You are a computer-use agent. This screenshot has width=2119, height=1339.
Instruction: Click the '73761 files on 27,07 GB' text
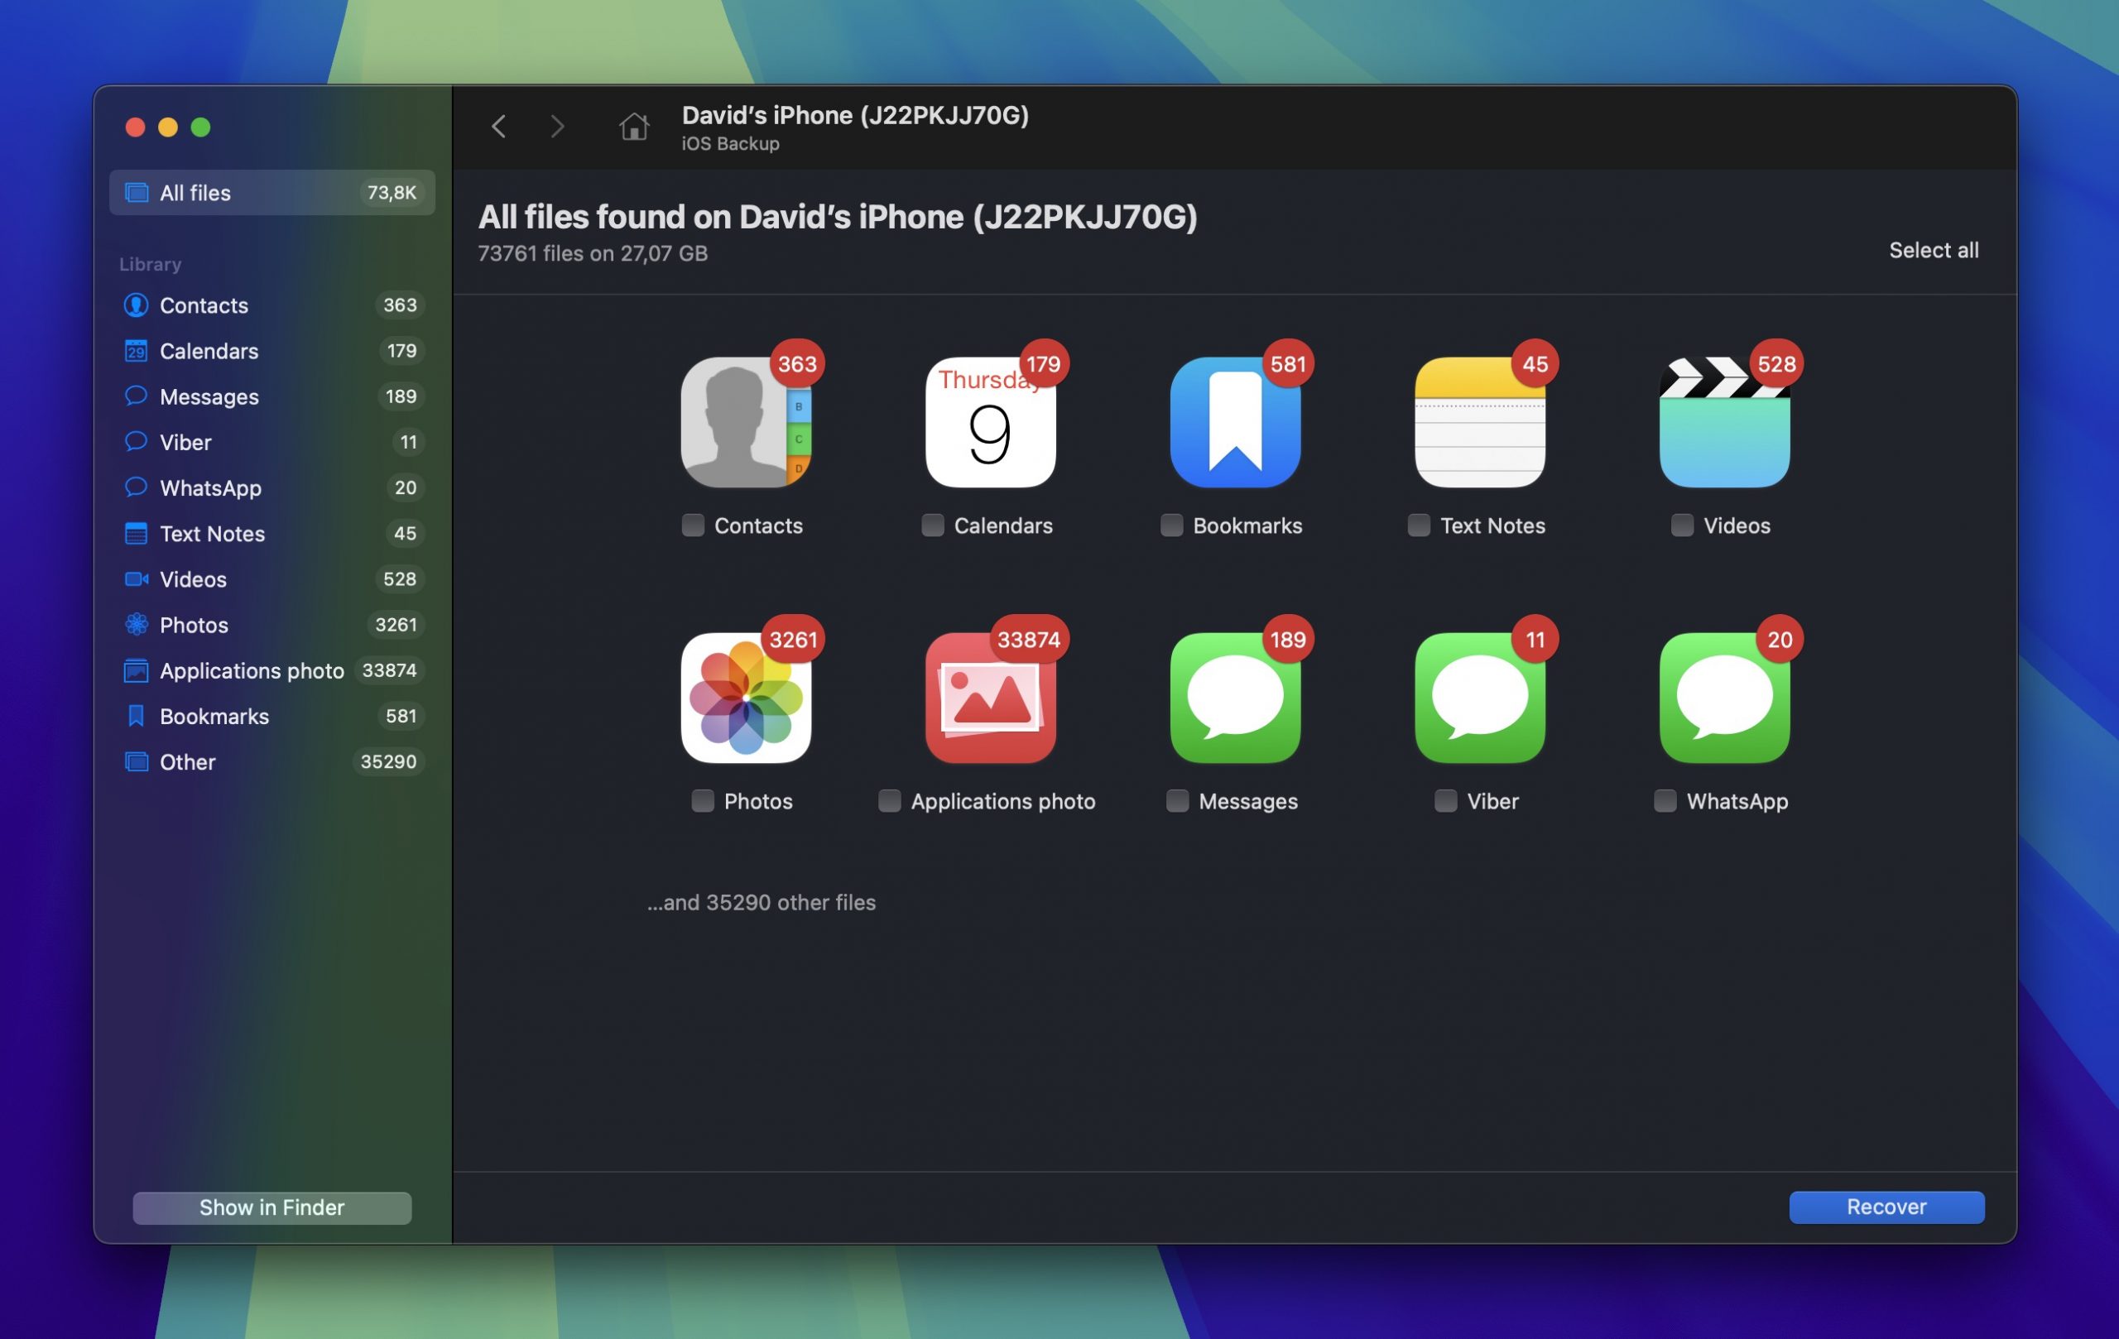[592, 253]
